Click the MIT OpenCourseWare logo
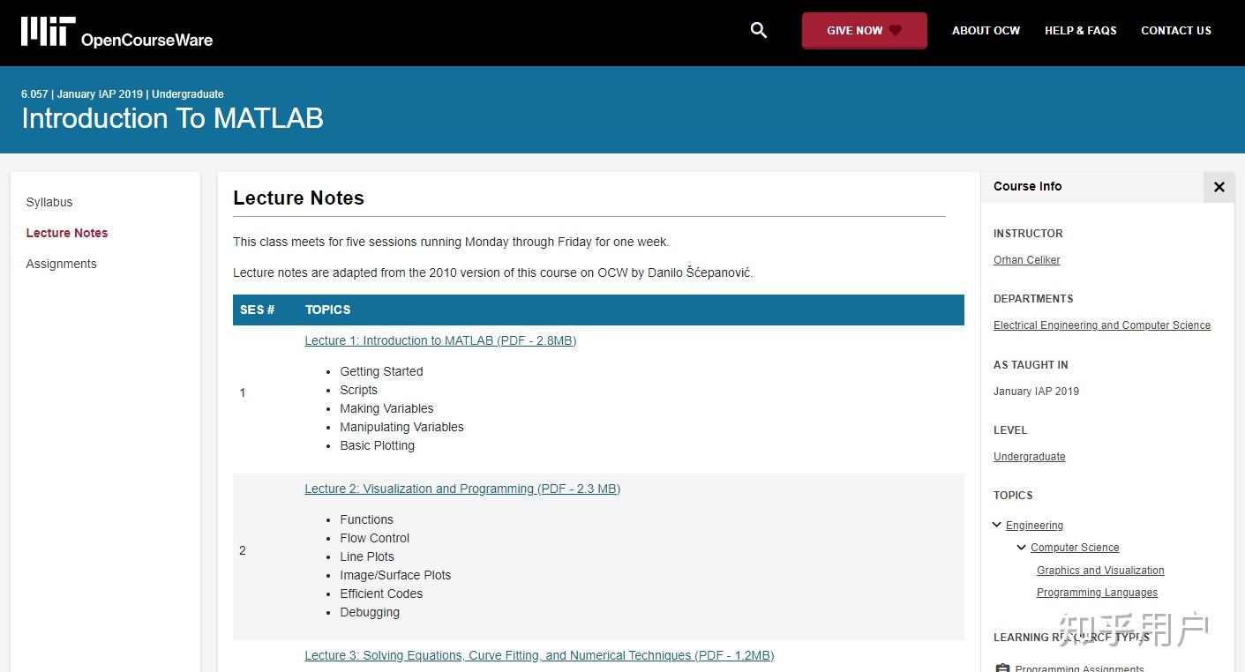Image resolution: width=1245 pixels, height=672 pixels. pyautogui.click(x=116, y=32)
